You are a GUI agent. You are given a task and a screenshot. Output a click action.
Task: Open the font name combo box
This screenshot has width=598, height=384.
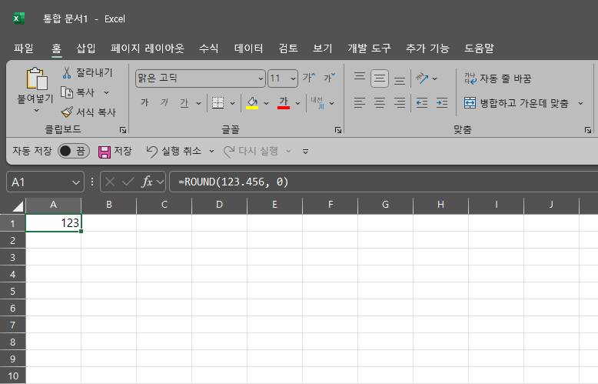[200, 78]
